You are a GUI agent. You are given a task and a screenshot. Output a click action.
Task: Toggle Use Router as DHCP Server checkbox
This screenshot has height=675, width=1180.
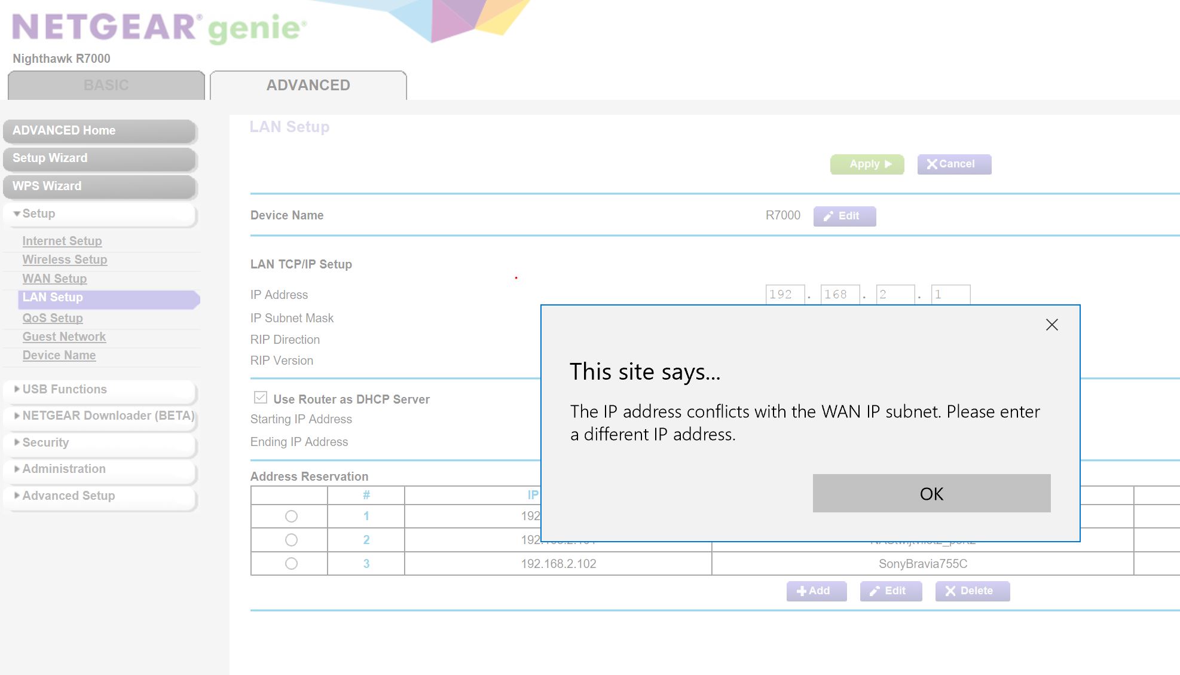click(x=261, y=398)
